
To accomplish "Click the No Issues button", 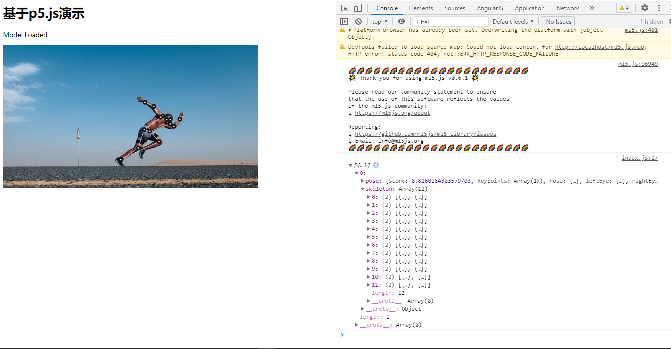I will [x=557, y=21].
